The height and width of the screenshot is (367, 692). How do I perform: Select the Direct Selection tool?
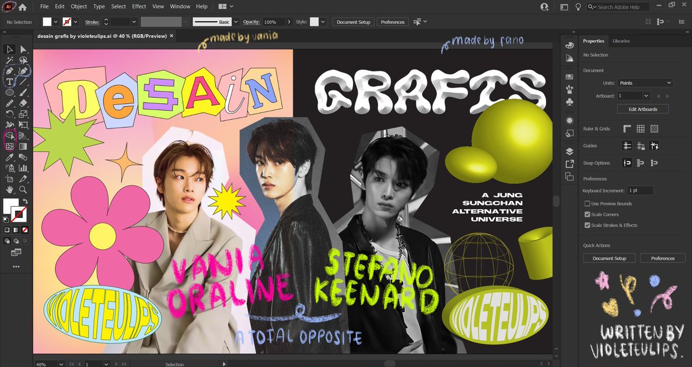[x=23, y=50]
